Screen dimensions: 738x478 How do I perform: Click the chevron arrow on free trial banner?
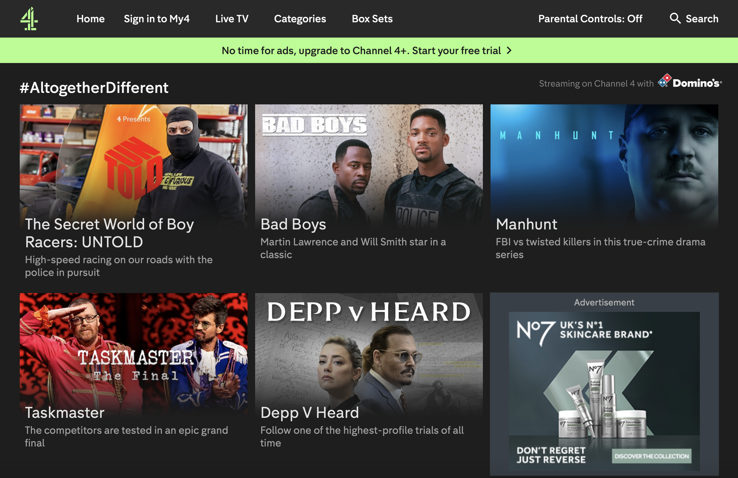click(509, 51)
